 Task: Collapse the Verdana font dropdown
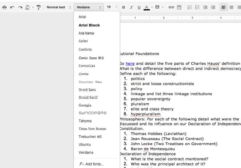pyautogui.click(x=89, y=7)
